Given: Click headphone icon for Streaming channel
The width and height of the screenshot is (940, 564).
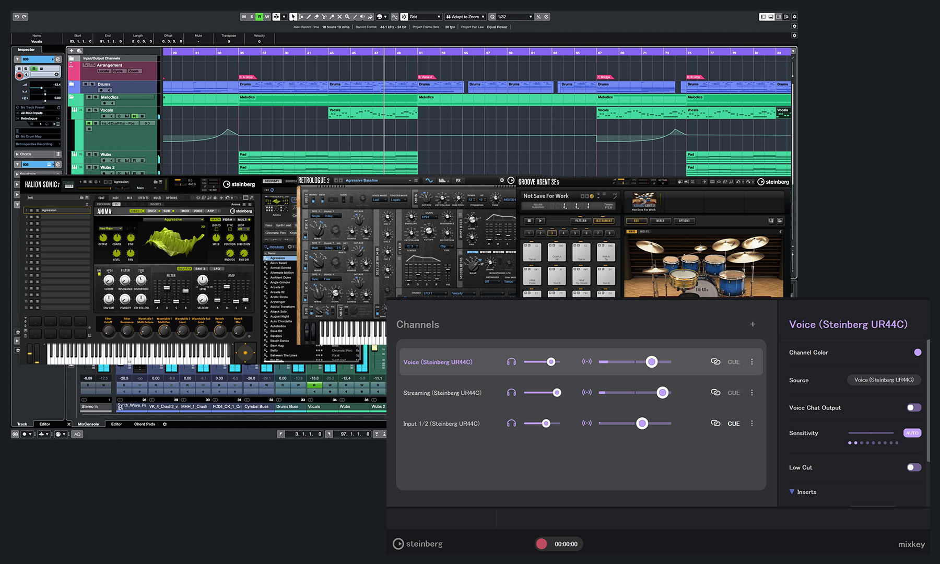Looking at the screenshot, I should (511, 393).
